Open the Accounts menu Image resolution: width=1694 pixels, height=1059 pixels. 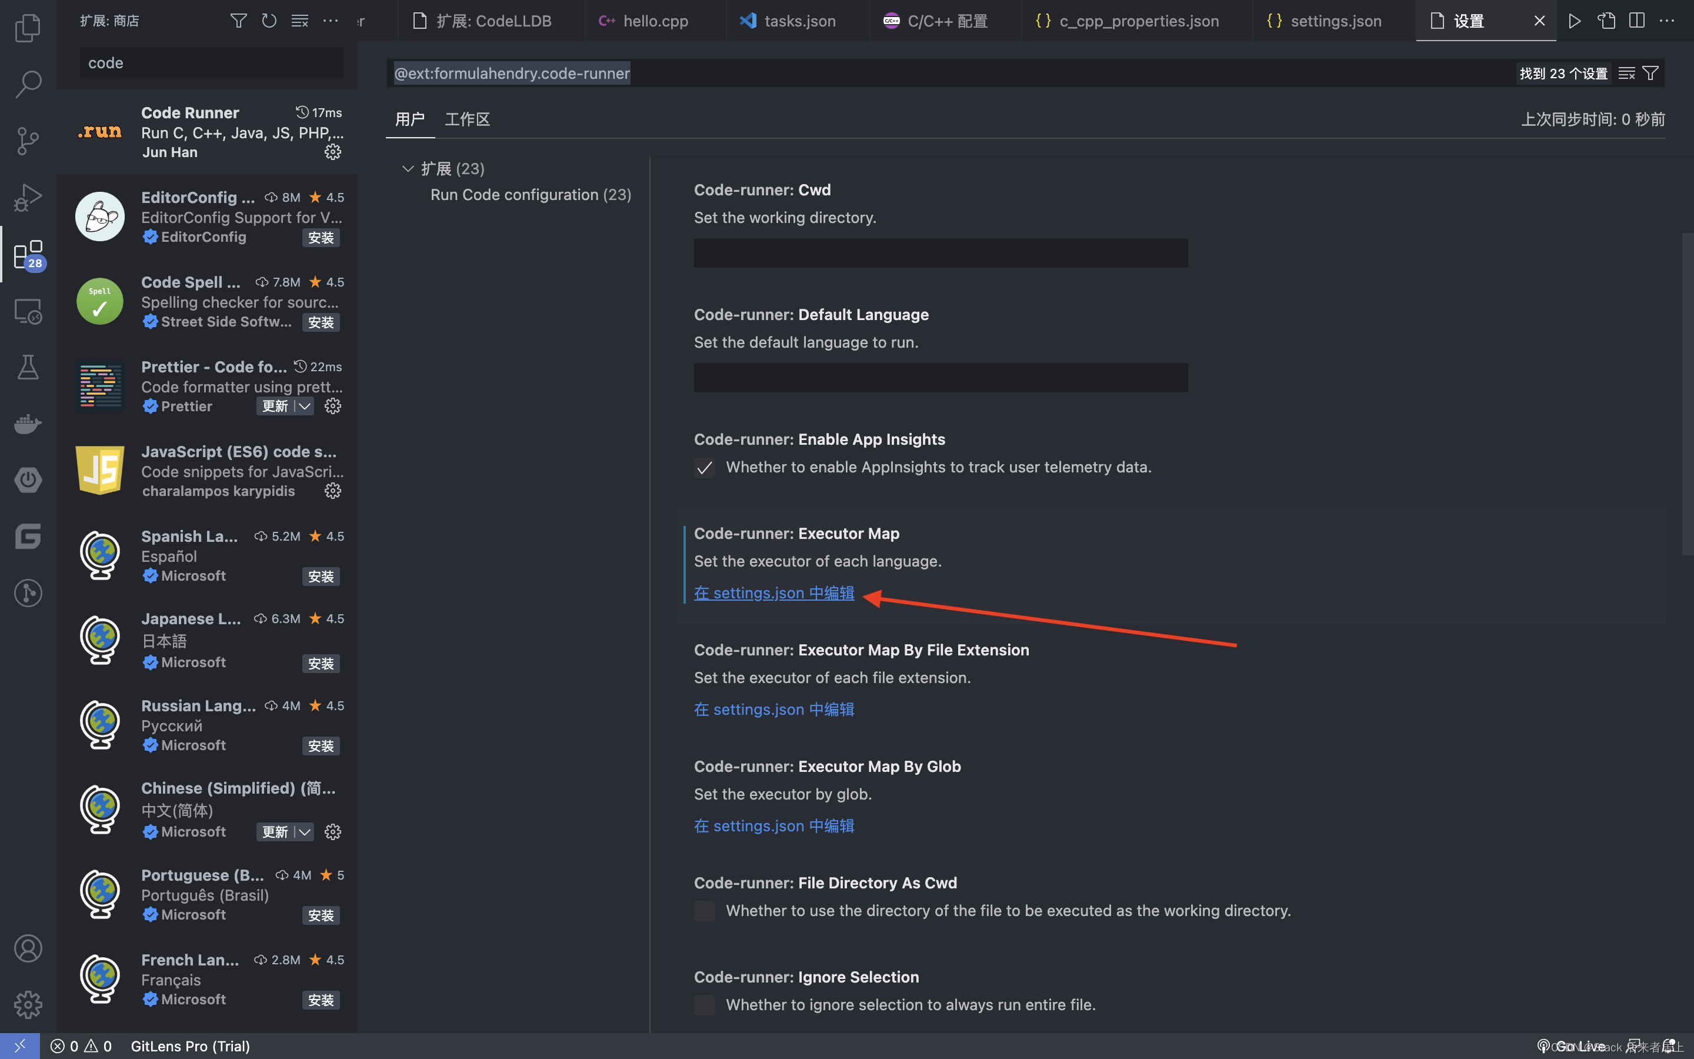pos(28,948)
